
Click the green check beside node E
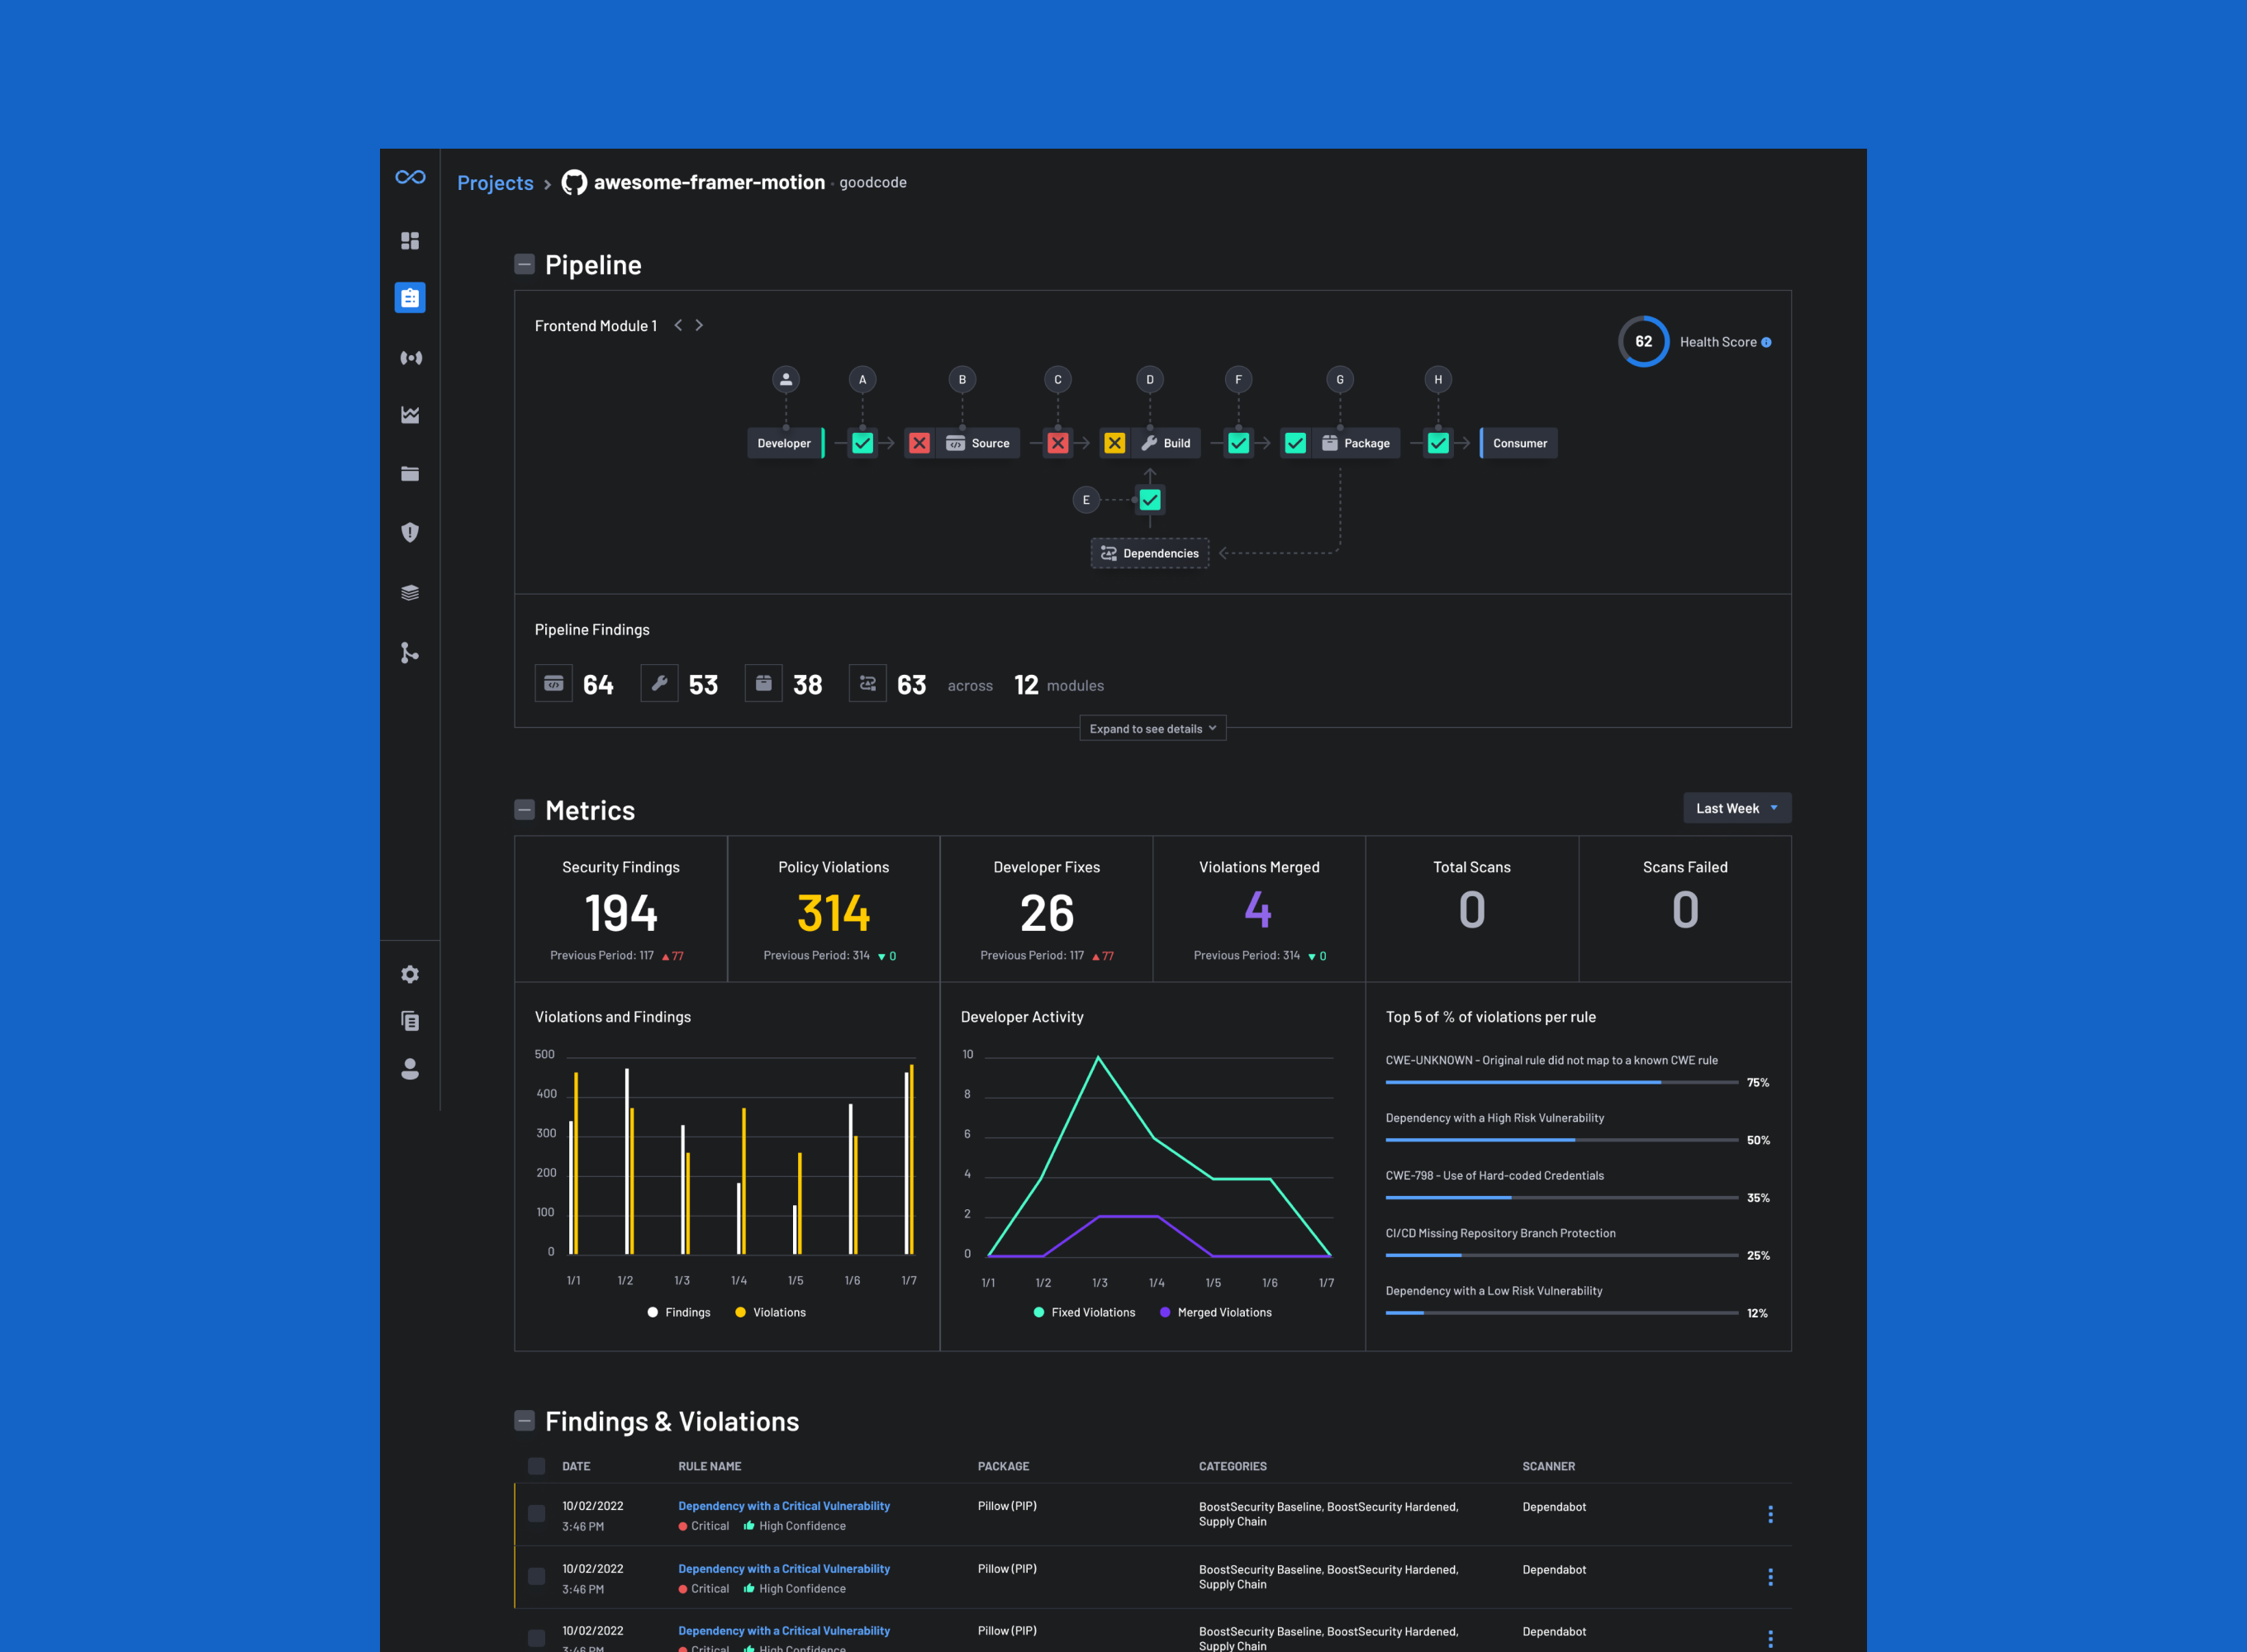tap(1150, 500)
